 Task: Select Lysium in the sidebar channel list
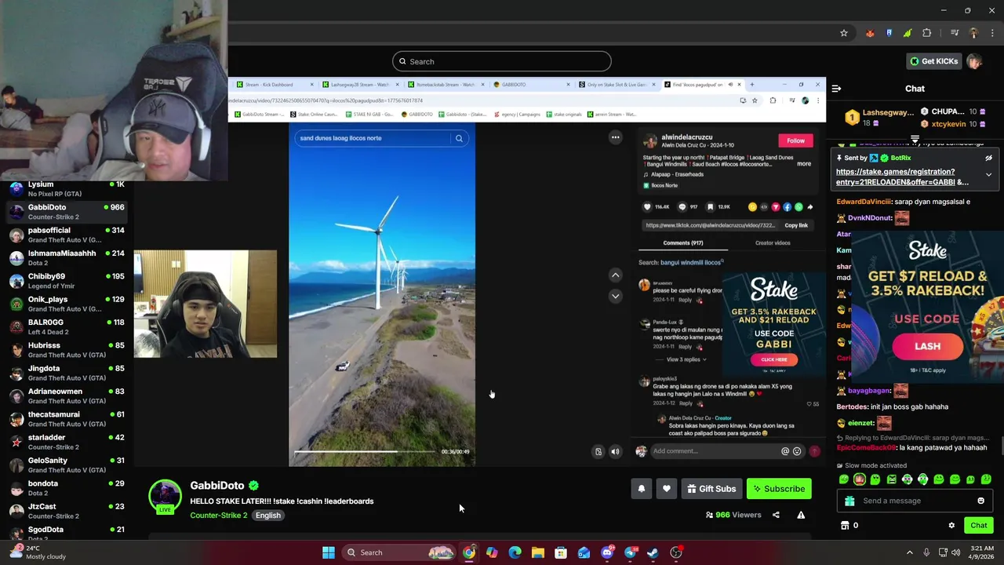coord(67,188)
